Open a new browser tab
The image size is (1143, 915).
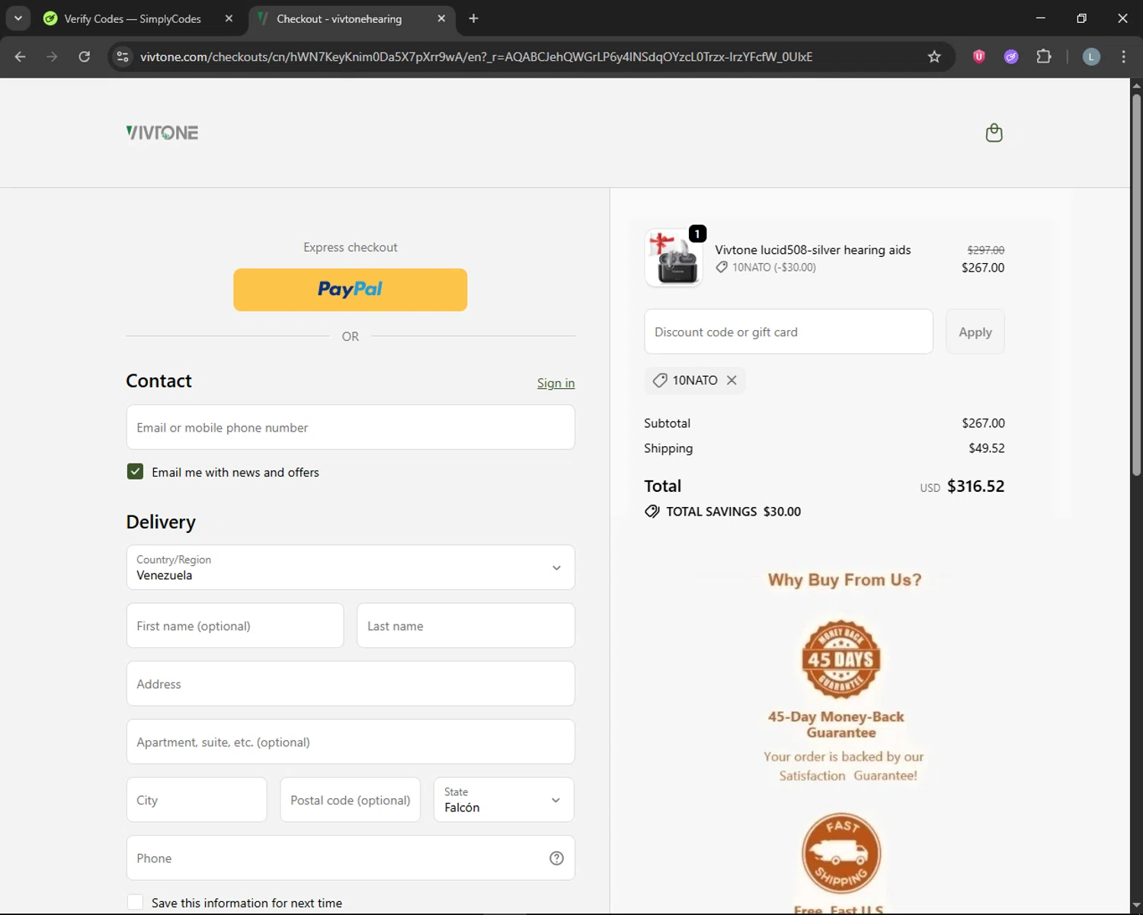point(473,18)
